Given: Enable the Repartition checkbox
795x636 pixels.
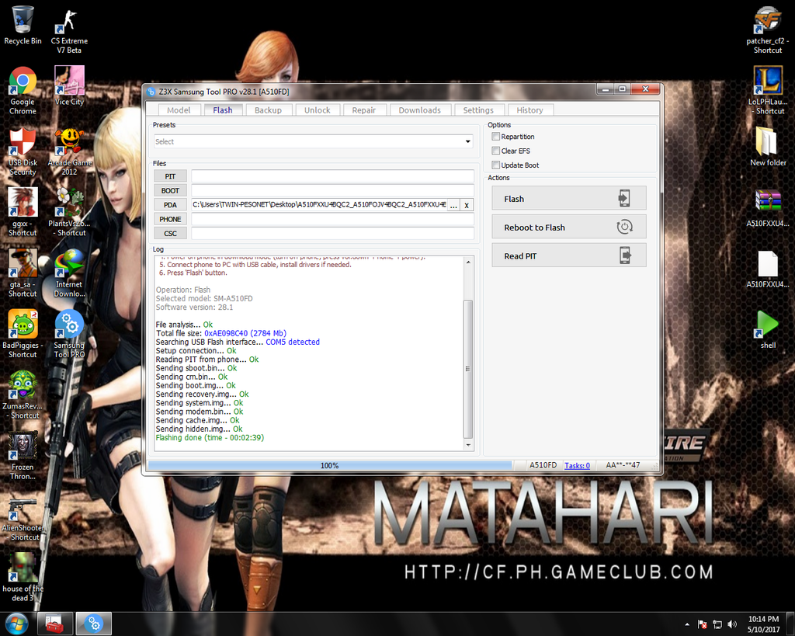Looking at the screenshot, I should pos(496,137).
